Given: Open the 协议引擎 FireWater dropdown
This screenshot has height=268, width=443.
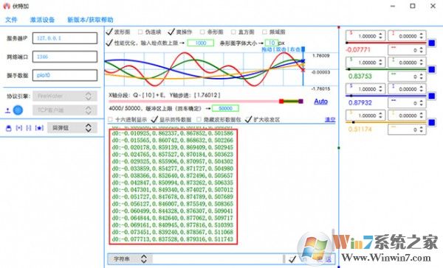Looking at the screenshot, I should coord(65,96).
